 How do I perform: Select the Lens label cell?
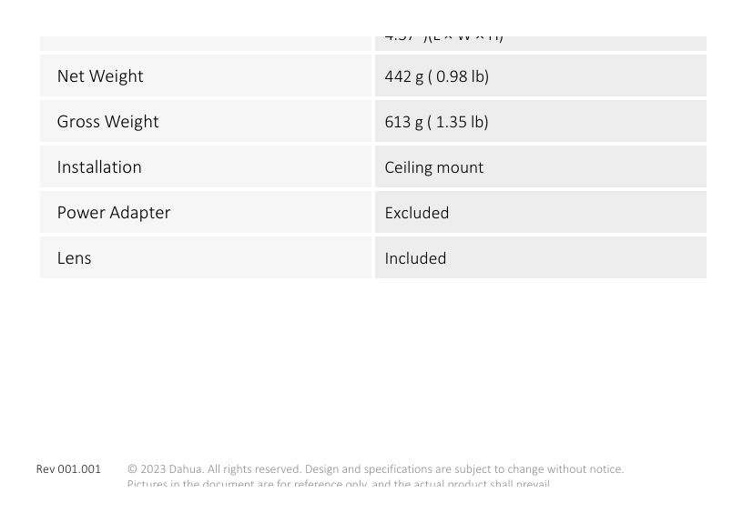[x=206, y=257]
